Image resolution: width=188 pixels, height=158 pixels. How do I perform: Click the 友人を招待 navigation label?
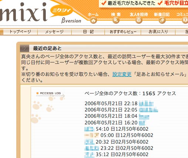pos(139,14)
